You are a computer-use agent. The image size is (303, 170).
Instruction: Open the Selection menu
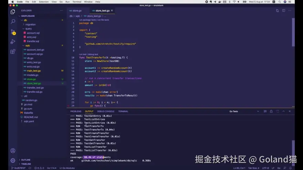pyautogui.click(x=44, y=2)
